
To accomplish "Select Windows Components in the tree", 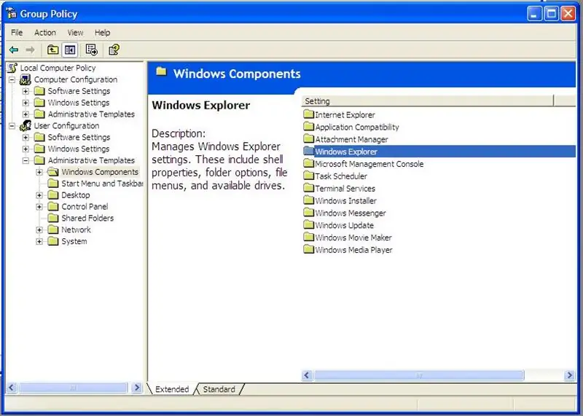I will (x=100, y=172).
